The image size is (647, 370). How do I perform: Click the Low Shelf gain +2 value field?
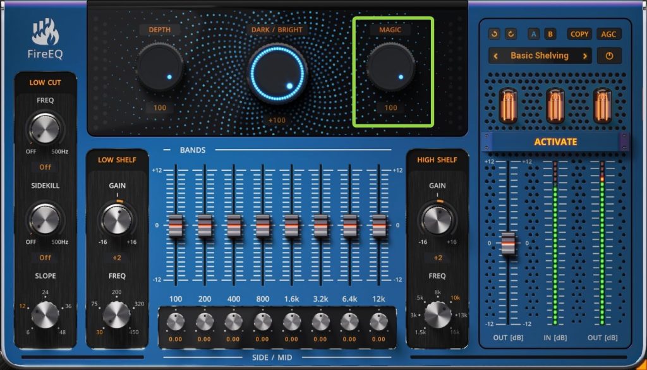(x=118, y=258)
